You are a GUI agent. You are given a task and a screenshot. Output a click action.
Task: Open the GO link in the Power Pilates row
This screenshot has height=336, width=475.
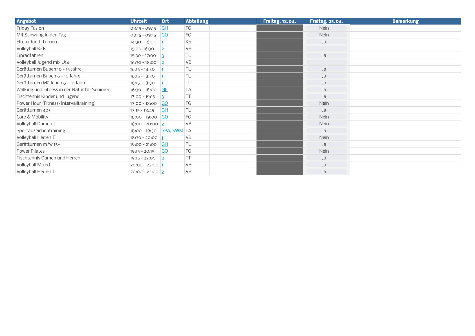[165, 151]
